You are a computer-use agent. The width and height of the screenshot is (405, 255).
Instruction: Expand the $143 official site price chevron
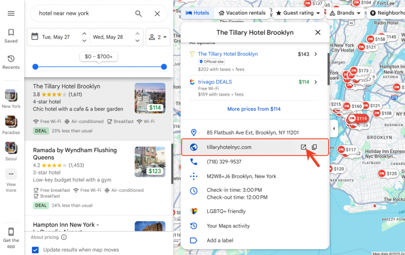(x=316, y=54)
